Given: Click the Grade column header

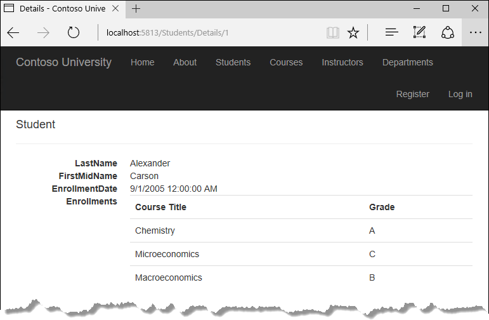Looking at the screenshot, I should pyautogui.click(x=382, y=207).
